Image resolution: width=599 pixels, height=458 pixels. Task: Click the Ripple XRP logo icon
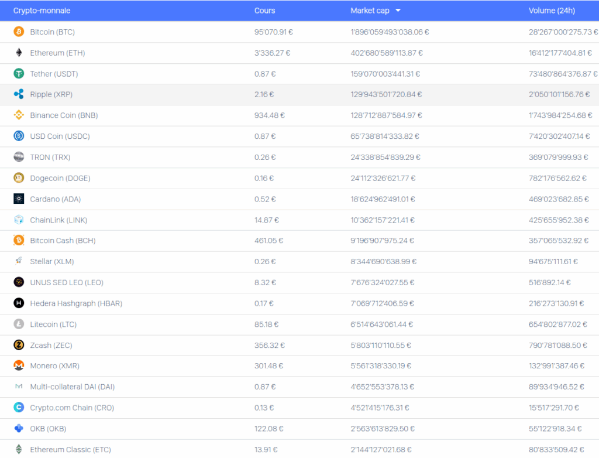tap(19, 94)
